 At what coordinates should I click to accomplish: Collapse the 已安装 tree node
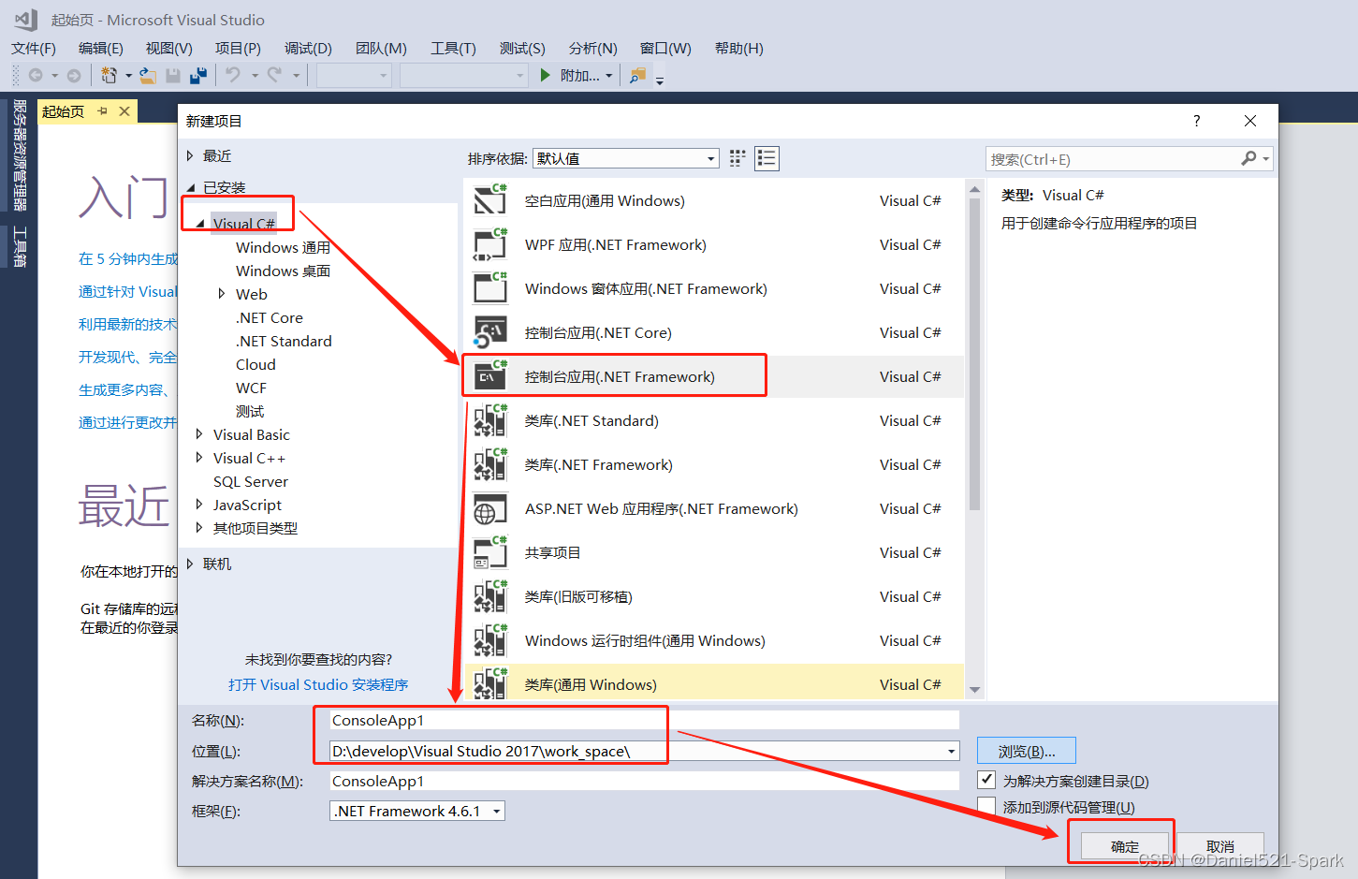tap(191, 187)
